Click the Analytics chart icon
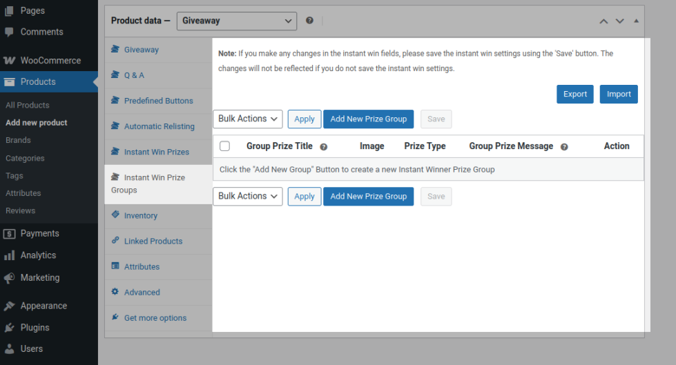This screenshot has height=365, width=676. pyautogui.click(x=10, y=255)
